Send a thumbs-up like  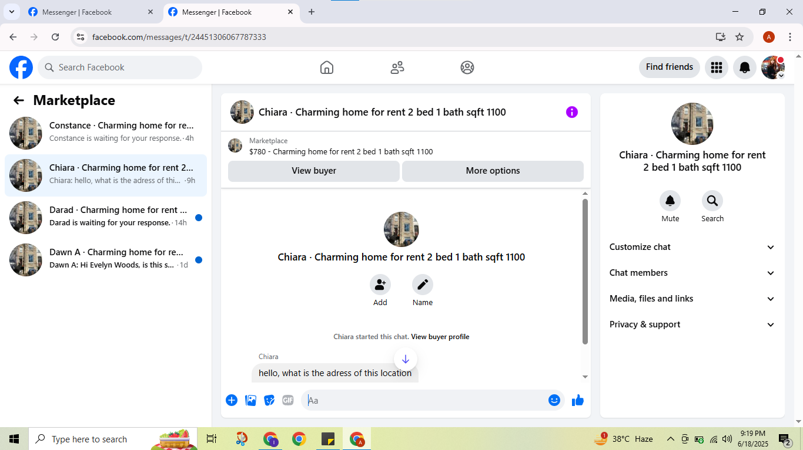click(x=578, y=400)
